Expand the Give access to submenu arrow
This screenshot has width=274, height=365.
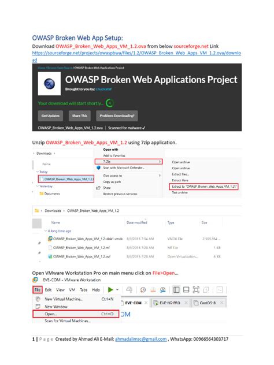pyautogui.click(x=160, y=176)
